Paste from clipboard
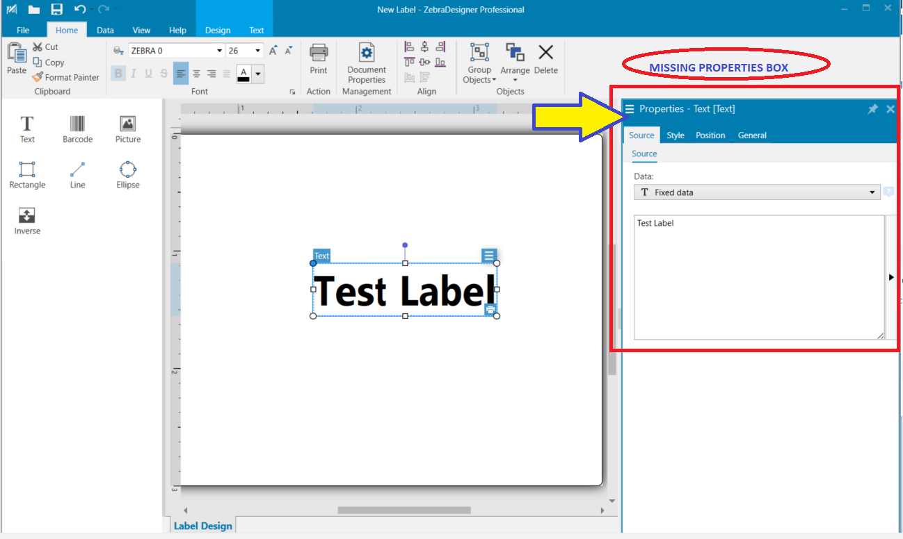 pyautogui.click(x=16, y=58)
